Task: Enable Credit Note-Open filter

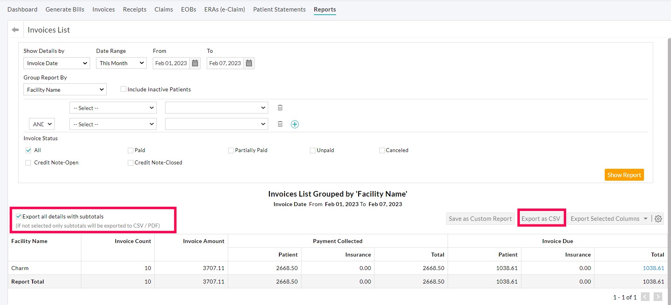Action: [28, 163]
